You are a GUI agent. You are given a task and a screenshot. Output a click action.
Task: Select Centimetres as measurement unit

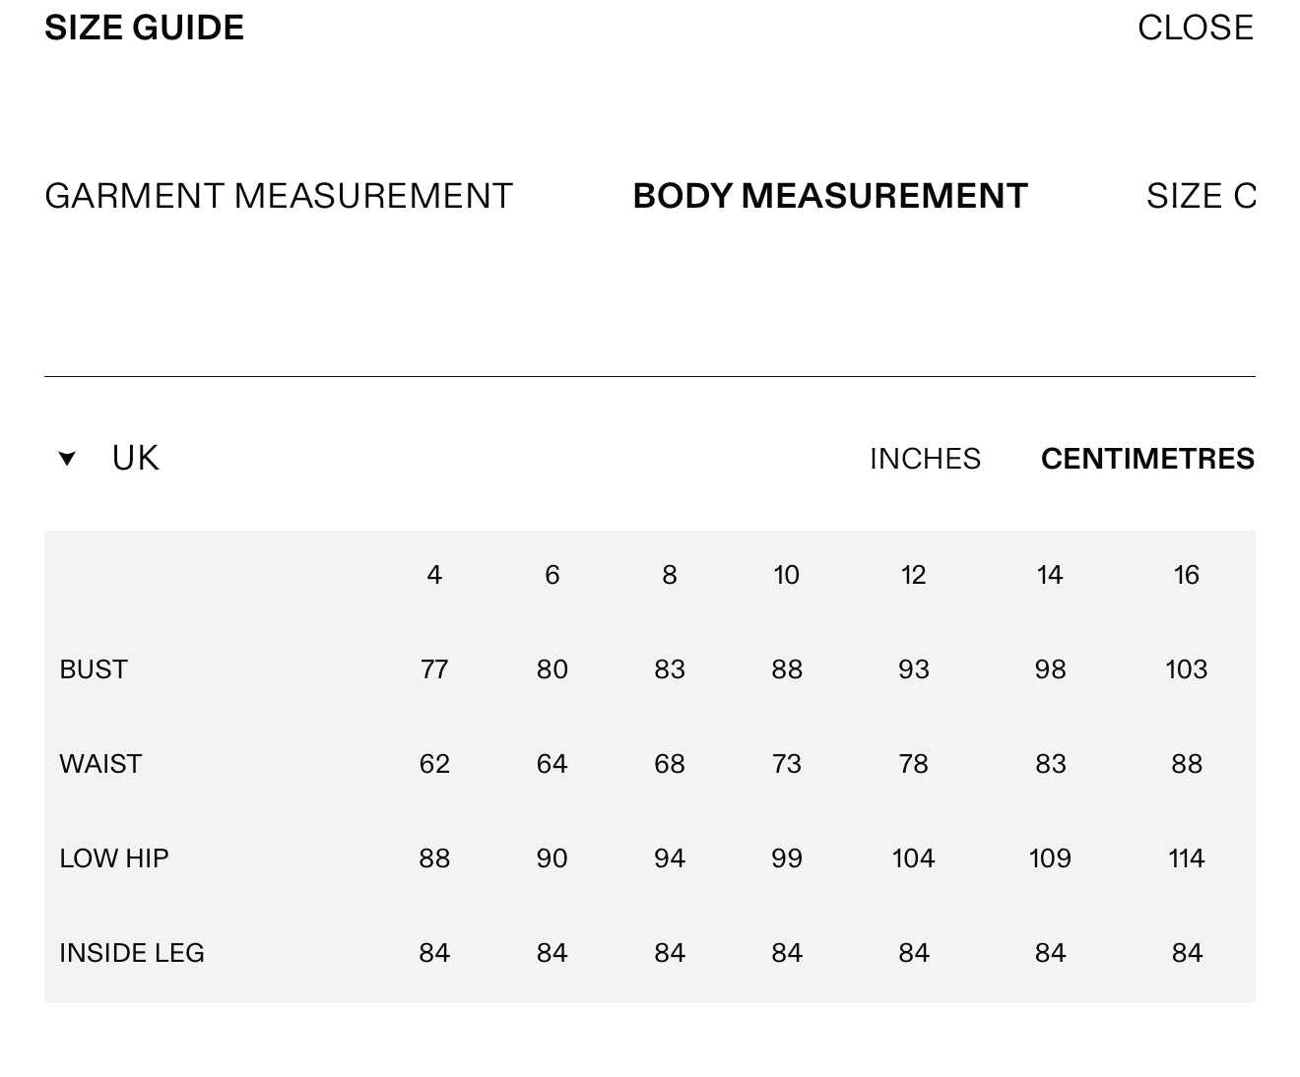click(1146, 459)
